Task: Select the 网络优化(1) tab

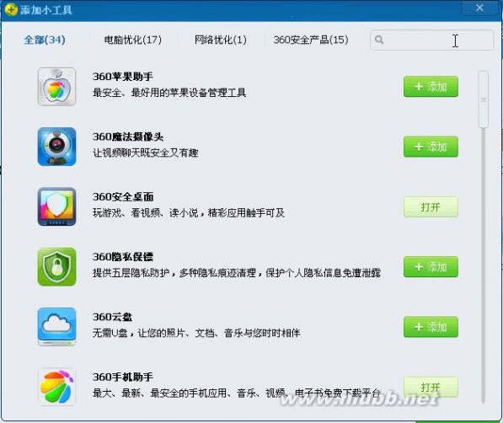Action: click(x=221, y=40)
